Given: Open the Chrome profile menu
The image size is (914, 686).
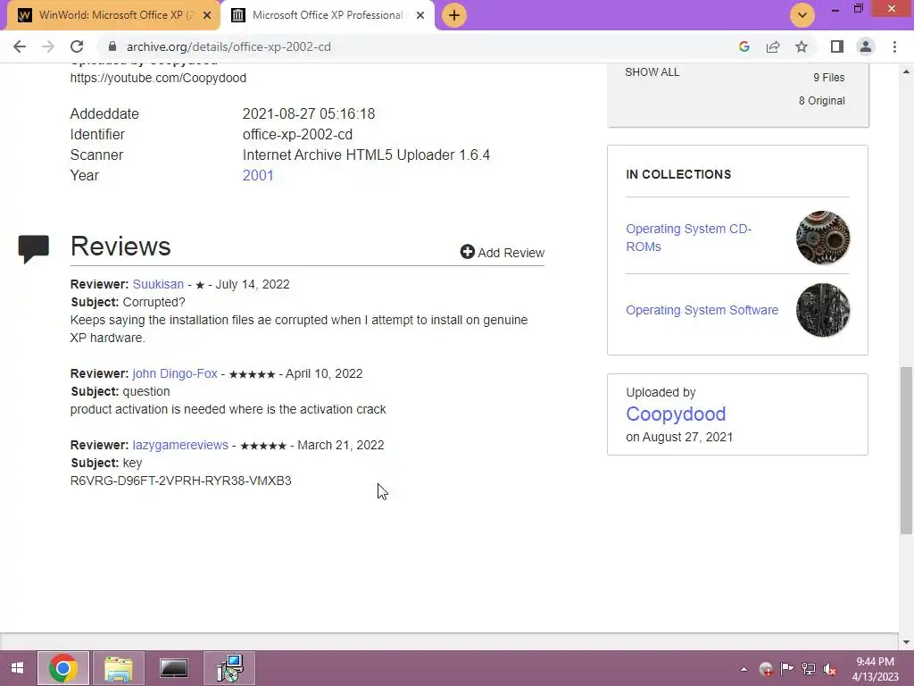Looking at the screenshot, I should tap(866, 46).
